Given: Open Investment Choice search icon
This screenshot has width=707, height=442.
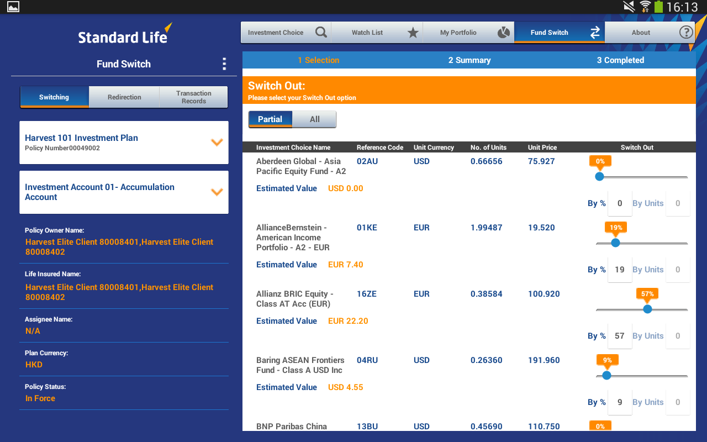Looking at the screenshot, I should pyautogui.click(x=321, y=33).
